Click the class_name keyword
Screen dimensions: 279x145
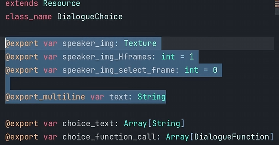point(29,17)
